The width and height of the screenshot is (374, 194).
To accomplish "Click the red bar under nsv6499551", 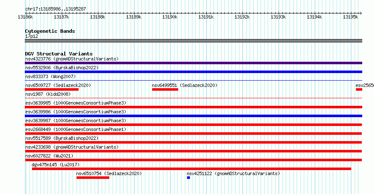I will (165, 89).
